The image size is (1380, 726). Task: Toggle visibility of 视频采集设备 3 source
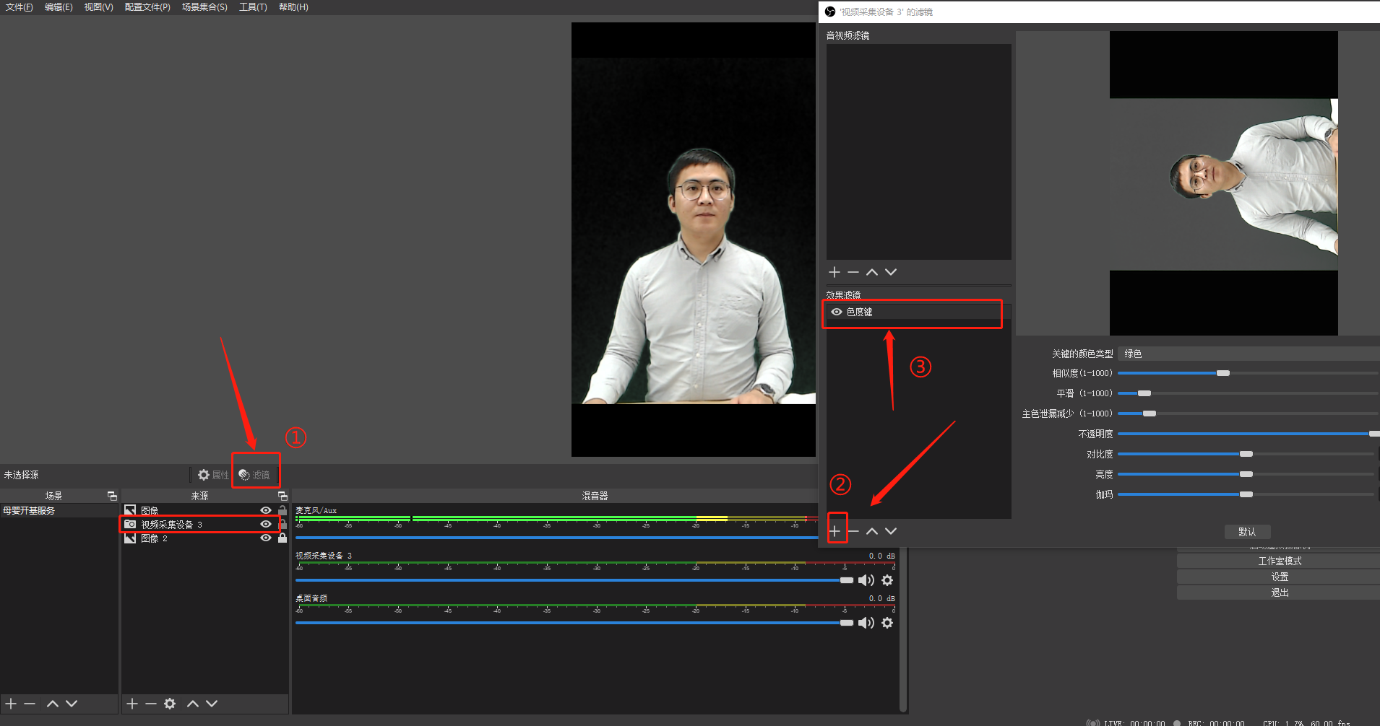click(266, 524)
